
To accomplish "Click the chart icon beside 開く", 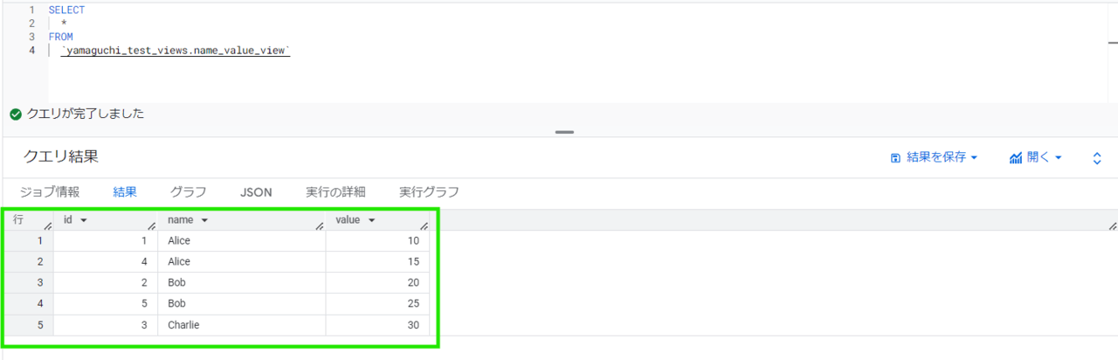I will (1016, 158).
